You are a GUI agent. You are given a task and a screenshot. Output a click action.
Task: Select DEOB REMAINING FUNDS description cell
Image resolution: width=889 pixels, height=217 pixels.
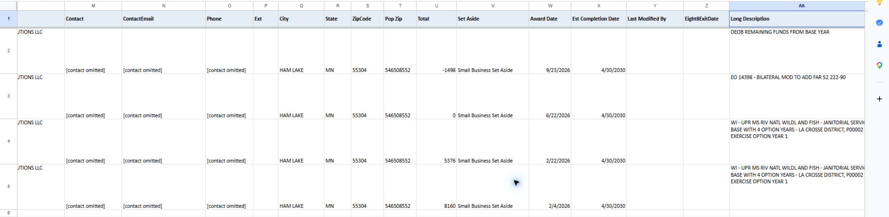click(x=797, y=51)
